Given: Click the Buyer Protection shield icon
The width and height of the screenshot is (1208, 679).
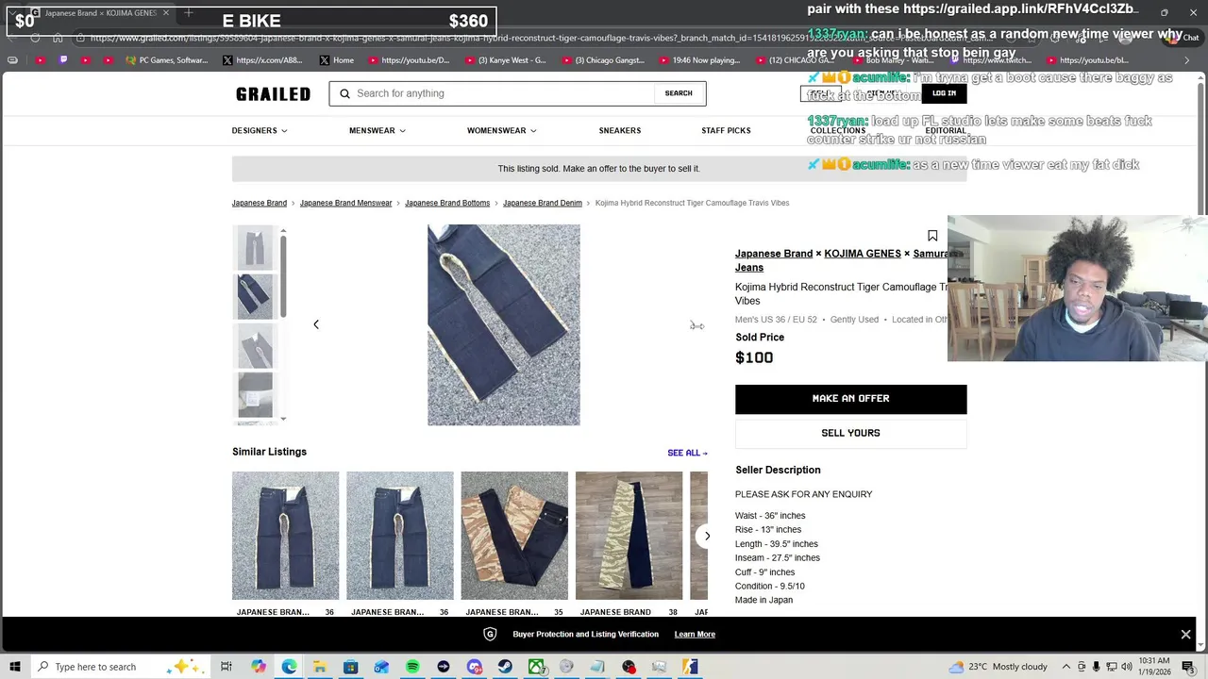Looking at the screenshot, I should pyautogui.click(x=490, y=634).
